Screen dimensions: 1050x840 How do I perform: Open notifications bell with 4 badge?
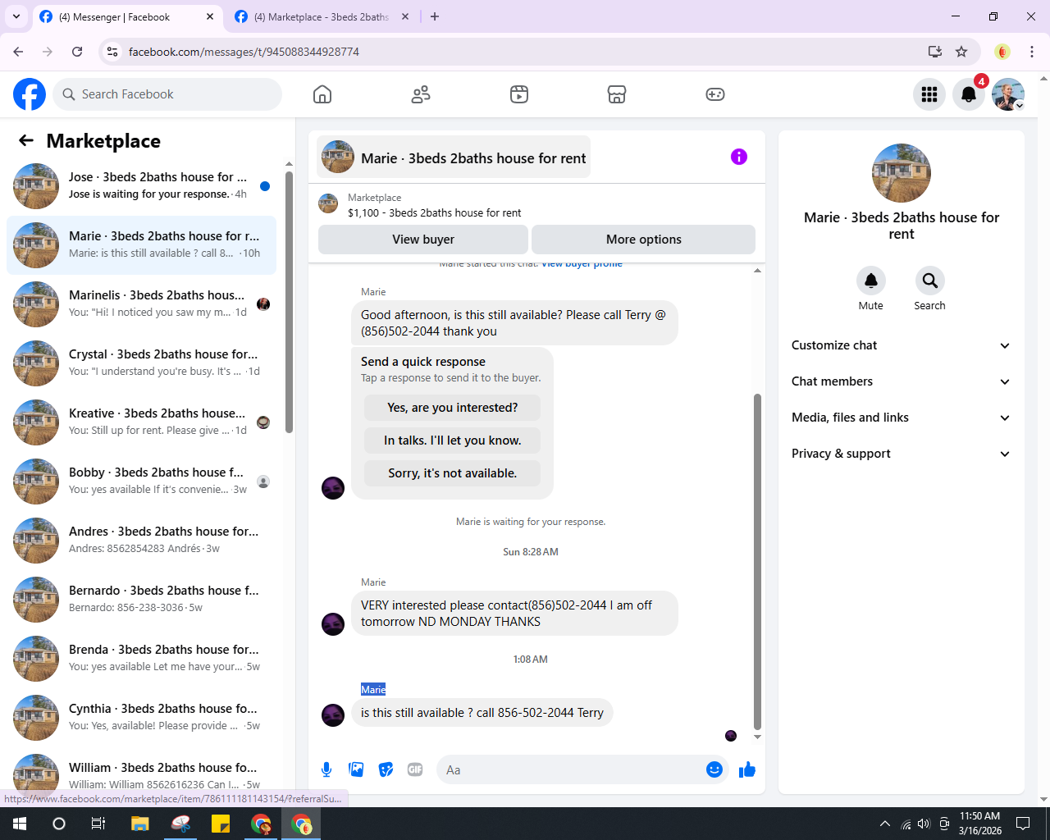969,94
